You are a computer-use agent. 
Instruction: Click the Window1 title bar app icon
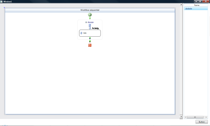(x=1, y=2)
